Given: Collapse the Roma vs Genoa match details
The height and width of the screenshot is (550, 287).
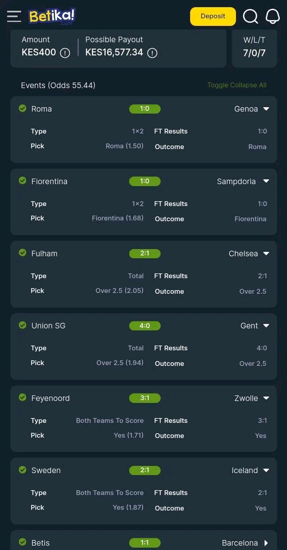Looking at the screenshot, I should [266, 108].
